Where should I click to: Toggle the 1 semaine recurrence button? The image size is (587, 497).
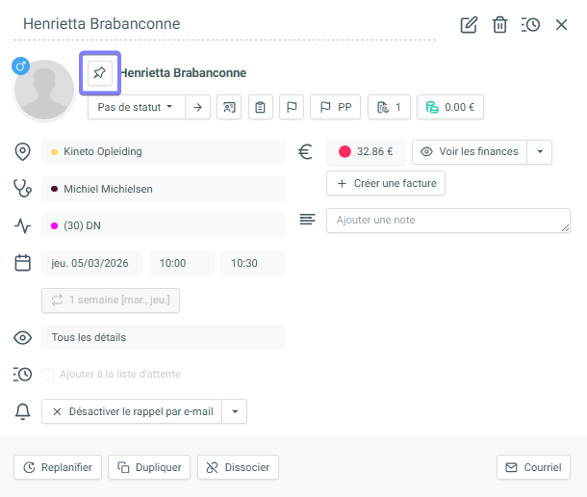[x=111, y=300]
